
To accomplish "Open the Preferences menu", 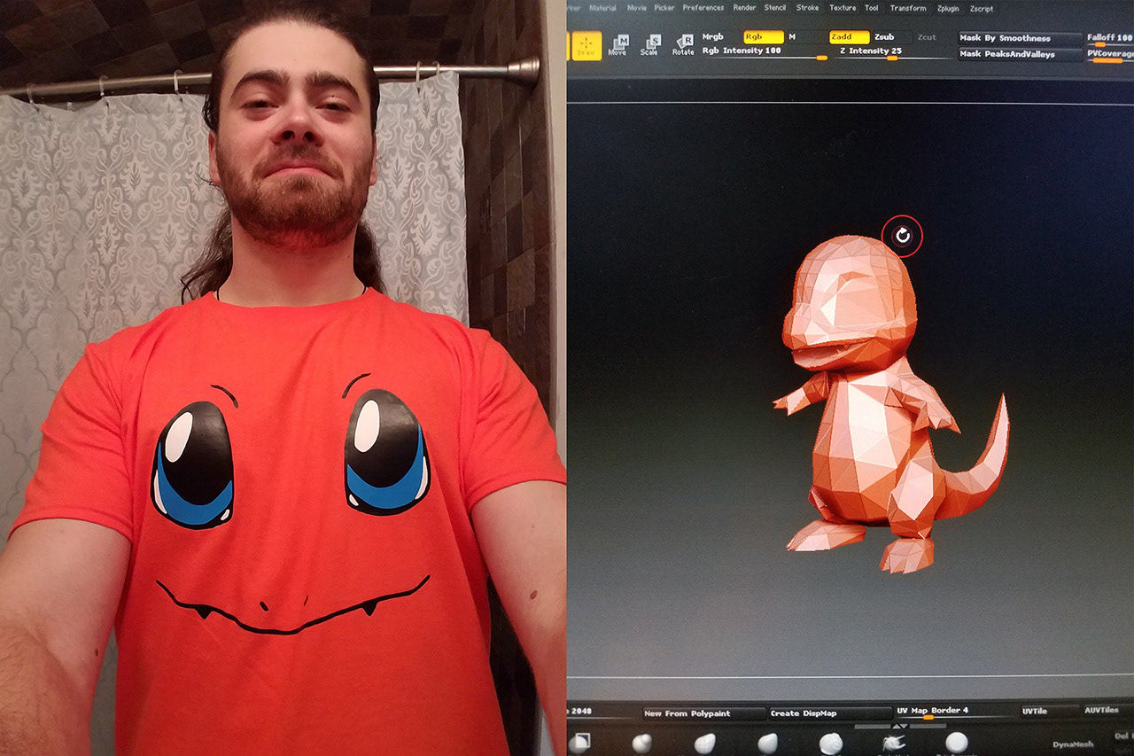I will [703, 8].
